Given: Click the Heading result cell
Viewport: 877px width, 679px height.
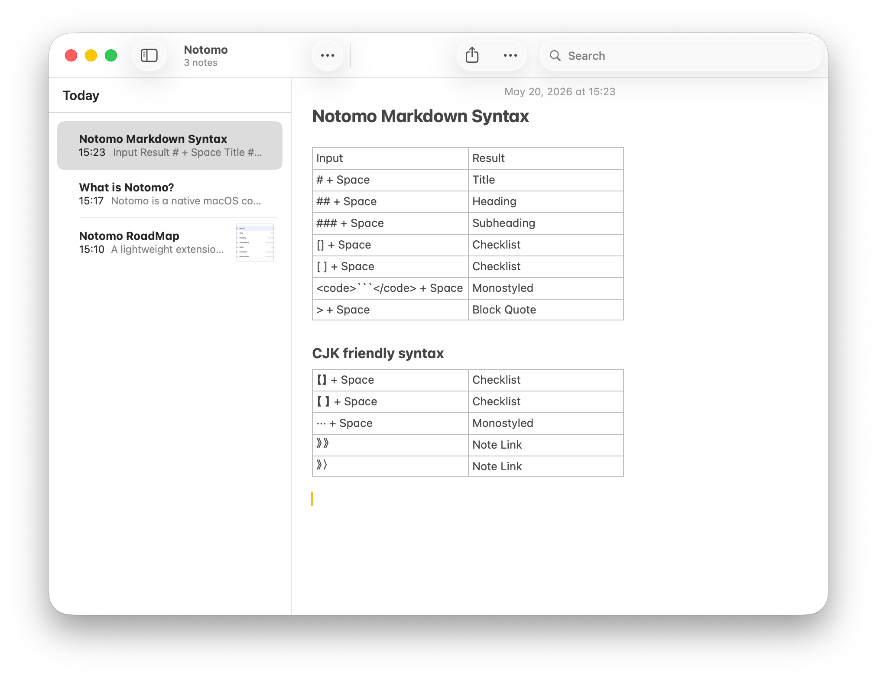Looking at the screenshot, I should point(546,202).
